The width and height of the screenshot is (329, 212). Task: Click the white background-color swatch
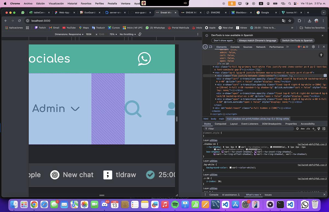pyautogui.click(x=231, y=167)
